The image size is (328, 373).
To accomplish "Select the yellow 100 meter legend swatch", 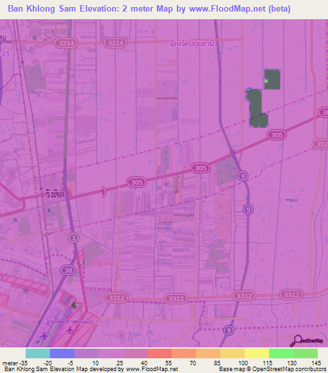I will pos(257,354).
